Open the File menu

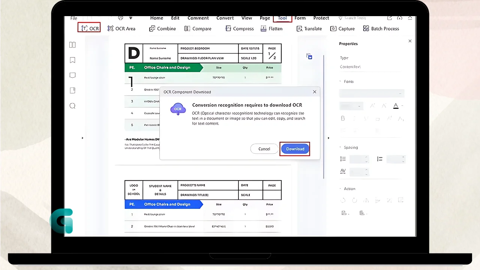click(x=74, y=18)
